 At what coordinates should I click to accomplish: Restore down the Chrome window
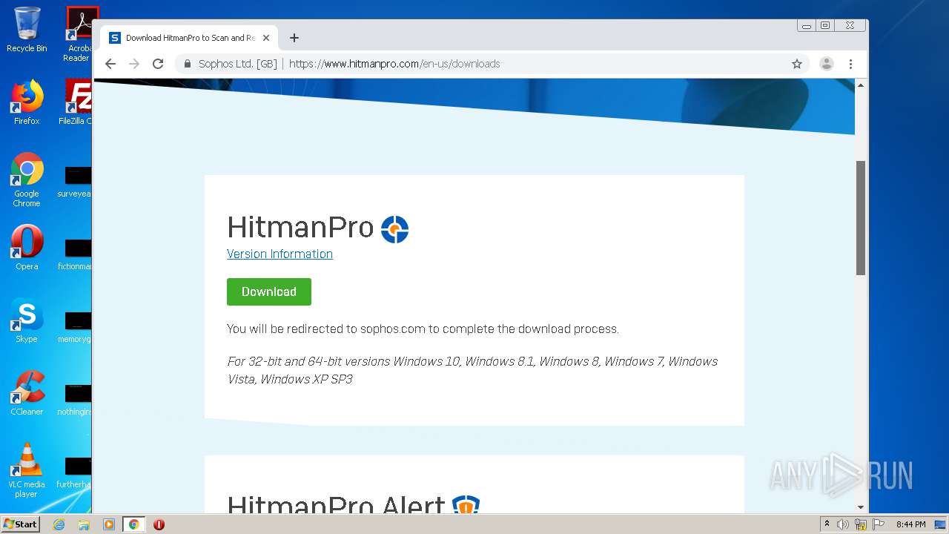point(825,25)
